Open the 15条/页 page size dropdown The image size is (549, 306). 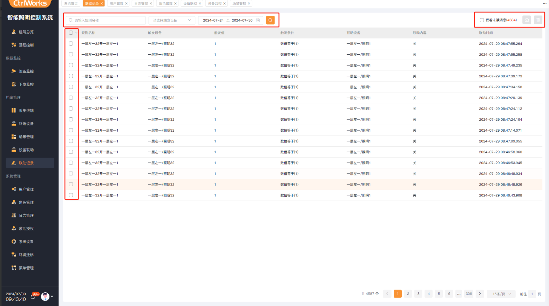pyautogui.click(x=501, y=294)
